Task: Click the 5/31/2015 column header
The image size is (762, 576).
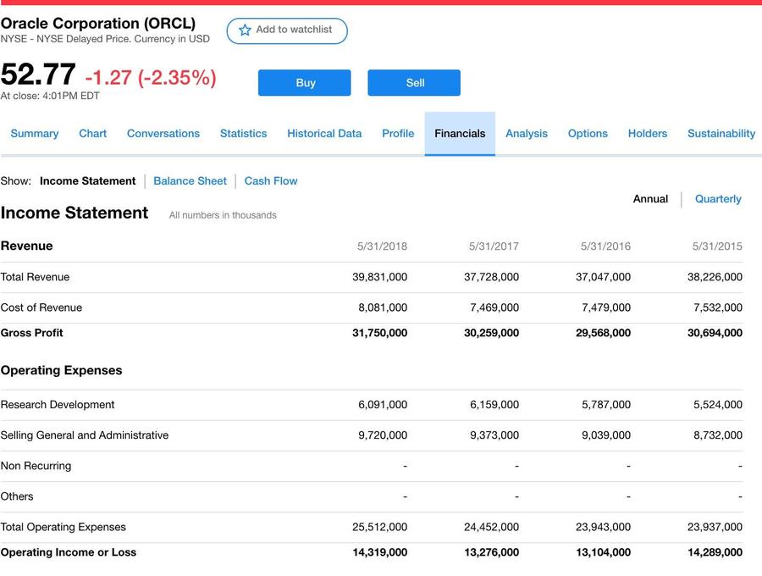Action: coord(717,246)
